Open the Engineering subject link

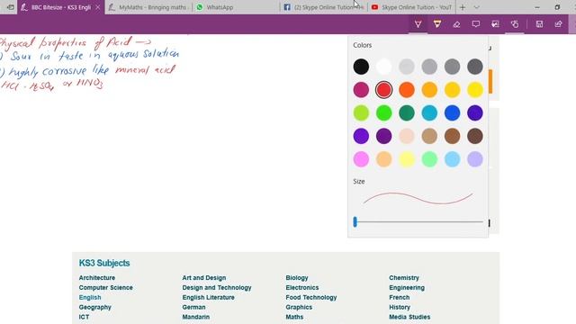[407, 288]
